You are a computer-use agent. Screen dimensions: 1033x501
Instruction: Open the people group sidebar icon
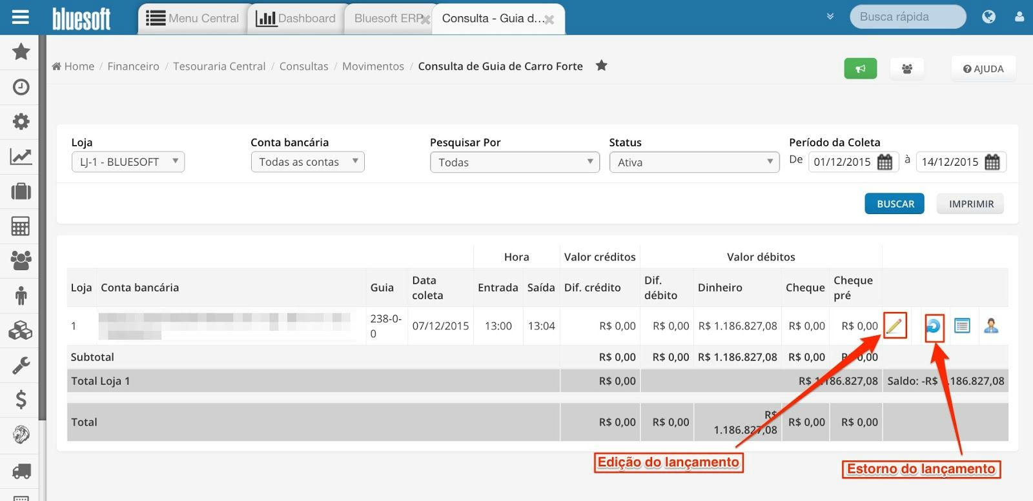click(21, 260)
